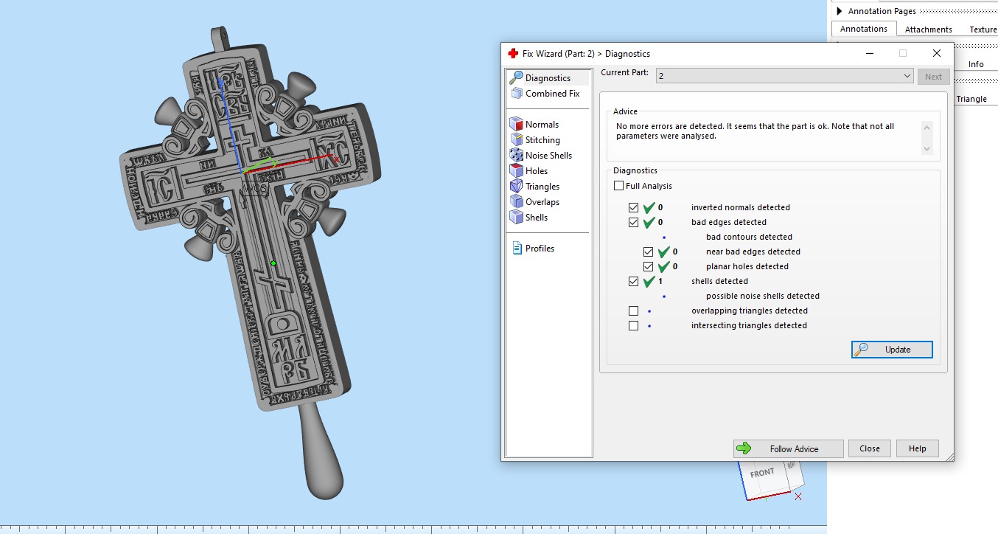Open the Profiles page

pyautogui.click(x=533, y=249)
